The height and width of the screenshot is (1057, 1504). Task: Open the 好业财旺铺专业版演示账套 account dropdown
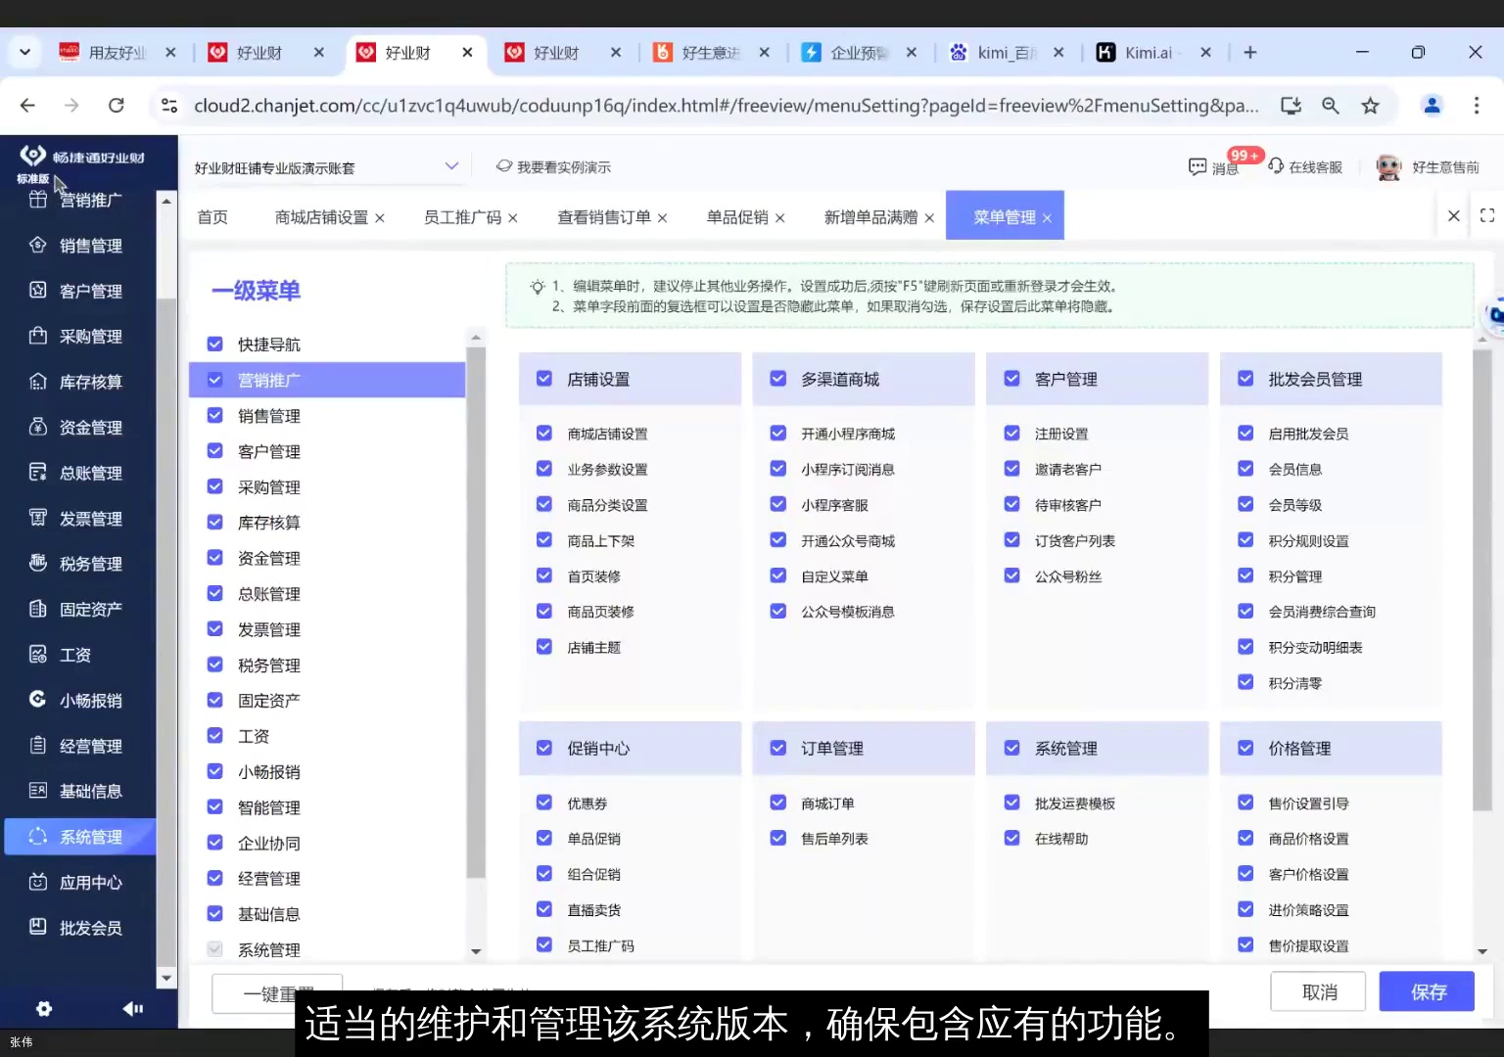326,165
